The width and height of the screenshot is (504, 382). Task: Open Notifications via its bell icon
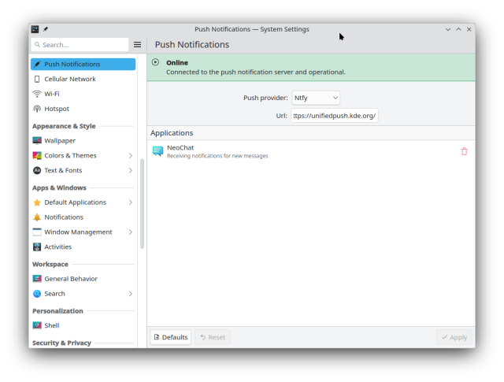pyautogui.click(x=37, y=217)
